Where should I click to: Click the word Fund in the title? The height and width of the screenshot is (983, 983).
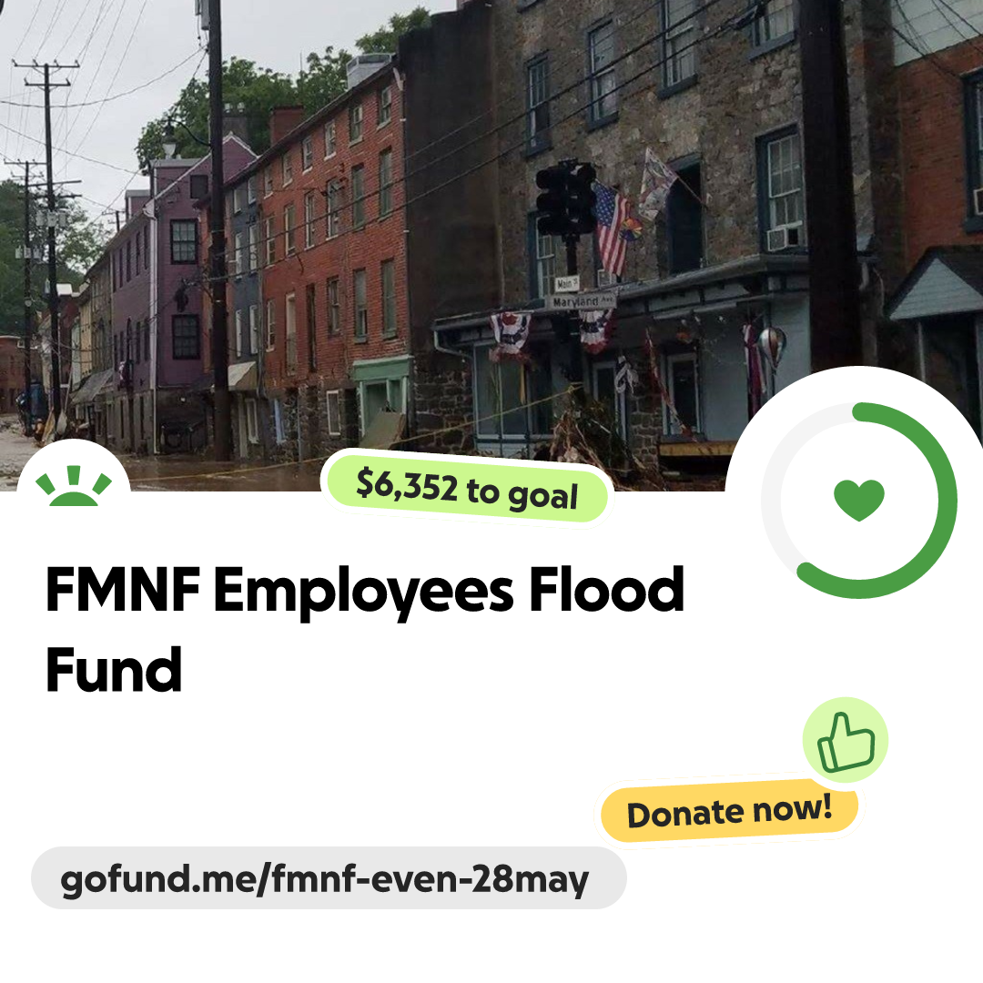pyautogui.click(x=114, y=670)
